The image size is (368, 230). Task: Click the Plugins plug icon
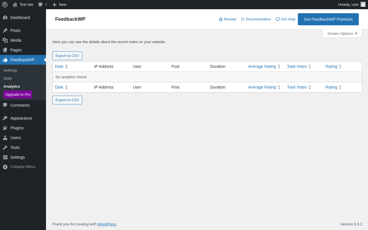pyautogui.click(x=5, y=128)
